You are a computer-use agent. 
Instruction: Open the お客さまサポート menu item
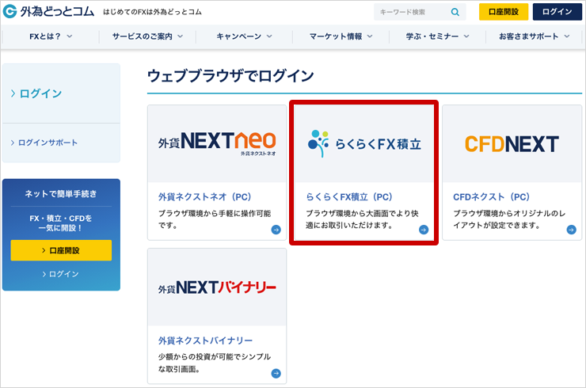535,36
